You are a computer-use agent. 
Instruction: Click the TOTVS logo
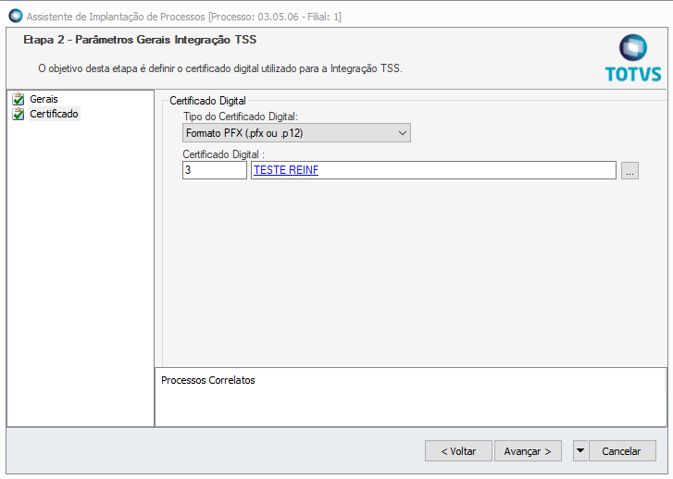633,58
